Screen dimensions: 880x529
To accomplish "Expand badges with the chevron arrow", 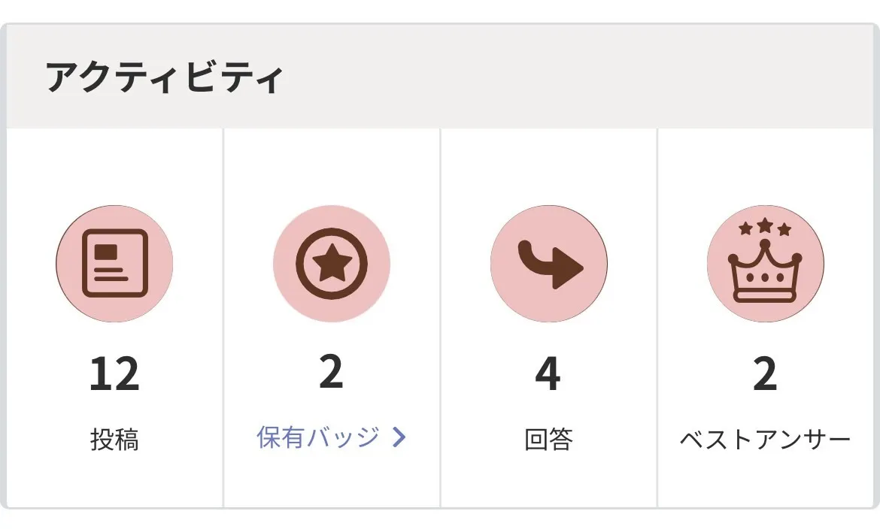I will click(x=399, y=437).
